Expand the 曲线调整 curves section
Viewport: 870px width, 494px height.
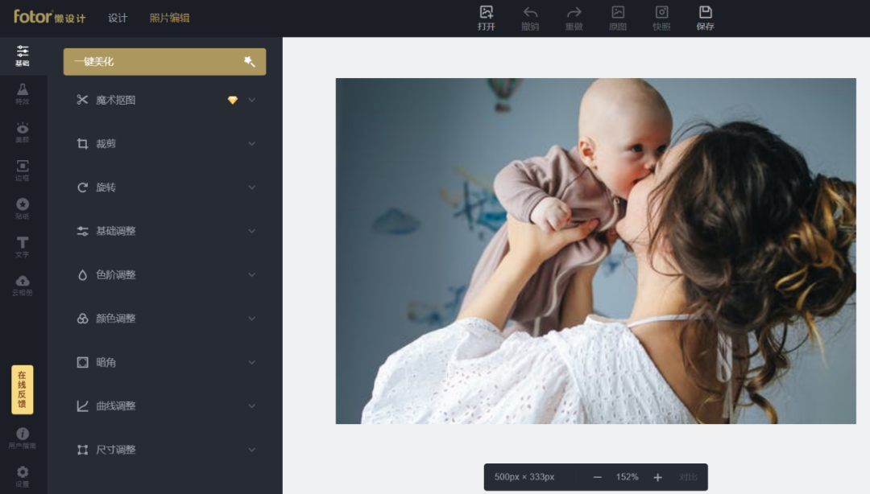coord(165,406)
